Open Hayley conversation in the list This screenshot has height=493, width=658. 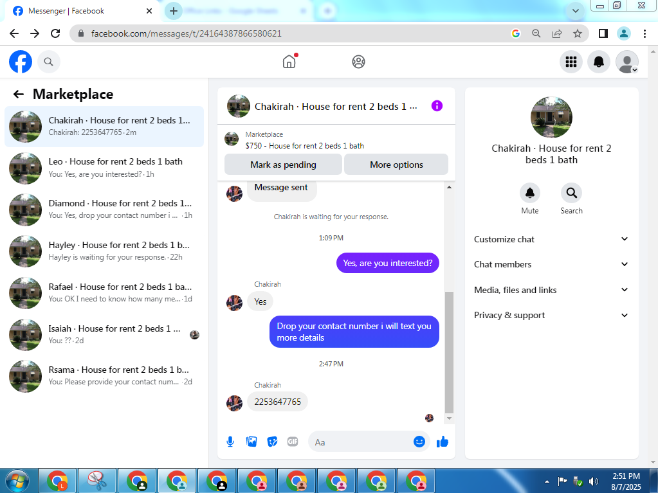point(104,251)
